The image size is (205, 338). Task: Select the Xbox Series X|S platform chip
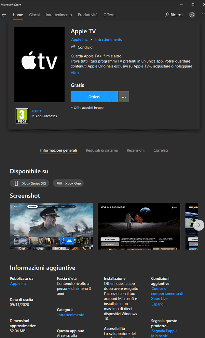30,184
